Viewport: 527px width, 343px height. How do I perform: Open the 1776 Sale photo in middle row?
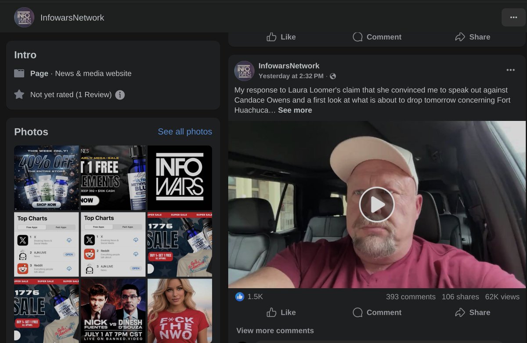click(x=180, y=244)
